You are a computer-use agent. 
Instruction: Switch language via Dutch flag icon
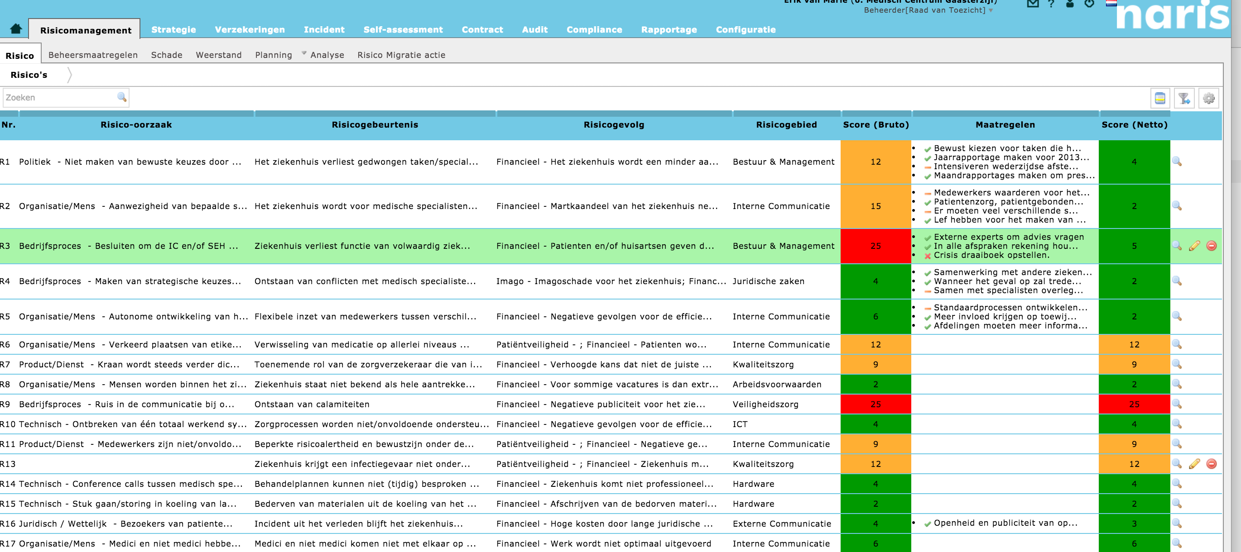pyautogui.click(x=1111, y=3)
